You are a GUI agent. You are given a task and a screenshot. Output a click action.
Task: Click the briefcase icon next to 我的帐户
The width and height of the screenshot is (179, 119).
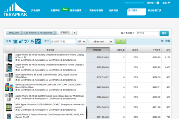pyautogui.click(x=158, y=3)
